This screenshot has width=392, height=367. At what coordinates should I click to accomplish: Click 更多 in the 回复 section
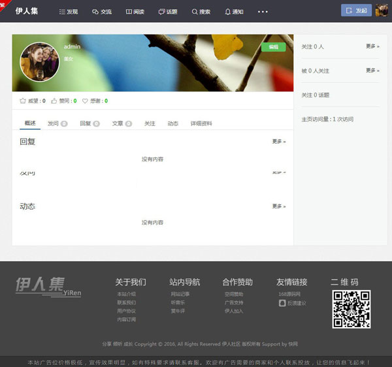pyautogui.click(x=279, y=142)
